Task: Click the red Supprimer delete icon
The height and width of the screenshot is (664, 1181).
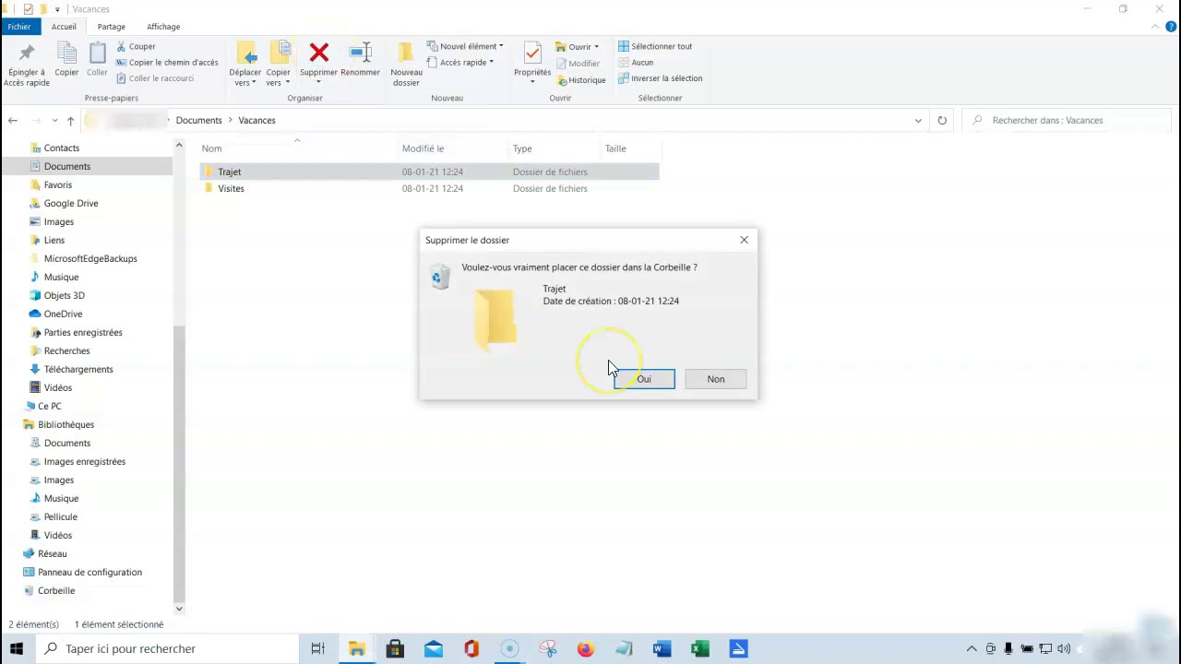Action: [318, 53]
